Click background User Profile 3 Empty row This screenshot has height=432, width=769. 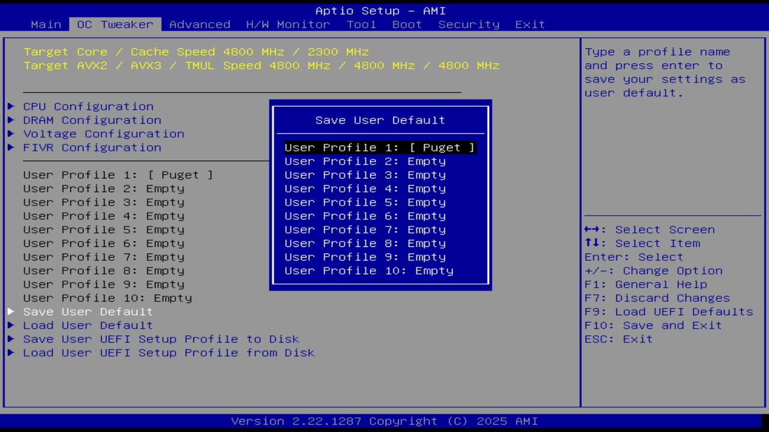(x=104, y=202)
